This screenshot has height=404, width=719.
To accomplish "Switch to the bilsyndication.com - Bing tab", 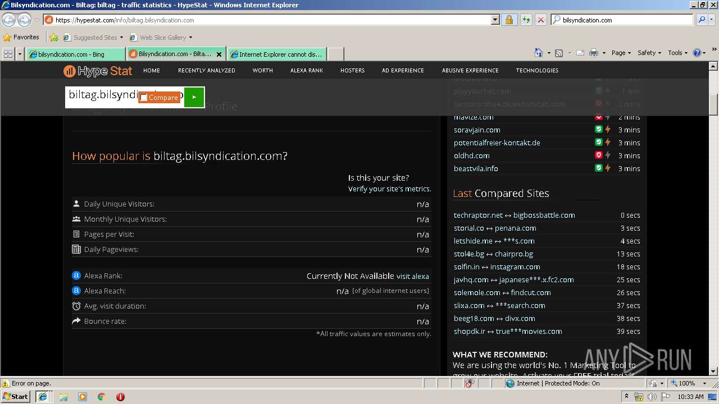I will (x=75, y=54).
